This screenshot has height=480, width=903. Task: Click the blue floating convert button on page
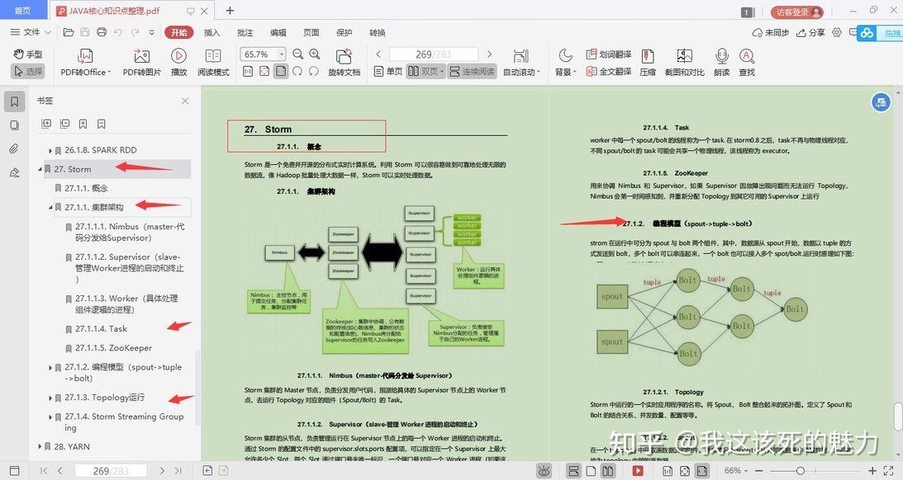tap(881, 103)
